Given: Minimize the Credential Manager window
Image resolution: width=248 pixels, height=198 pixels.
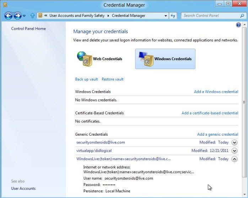Looking at the screenshot, I should (x=220, y=4).
